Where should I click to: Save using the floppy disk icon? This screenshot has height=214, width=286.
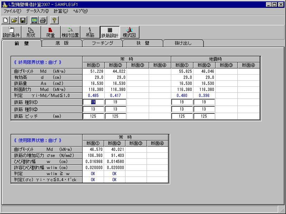23,20
